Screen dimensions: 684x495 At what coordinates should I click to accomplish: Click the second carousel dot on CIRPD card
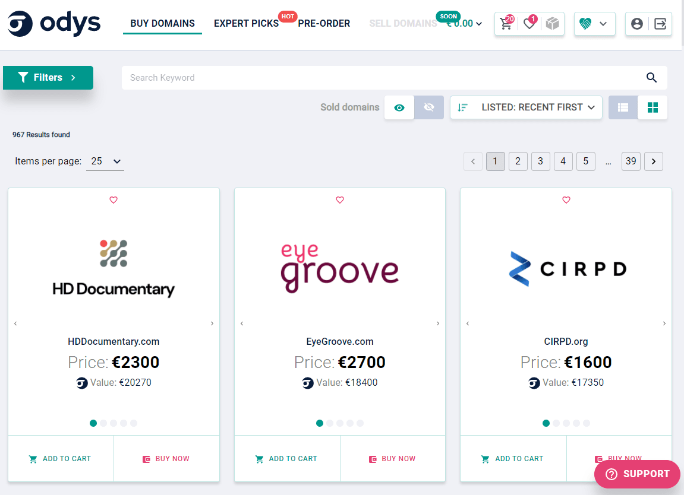tap(556, 423)
